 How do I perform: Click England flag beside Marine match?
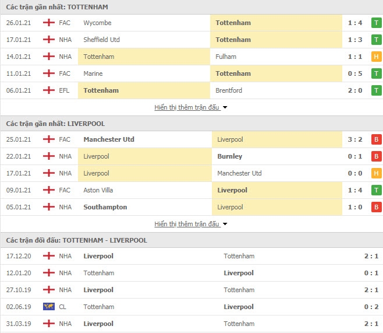49,73
